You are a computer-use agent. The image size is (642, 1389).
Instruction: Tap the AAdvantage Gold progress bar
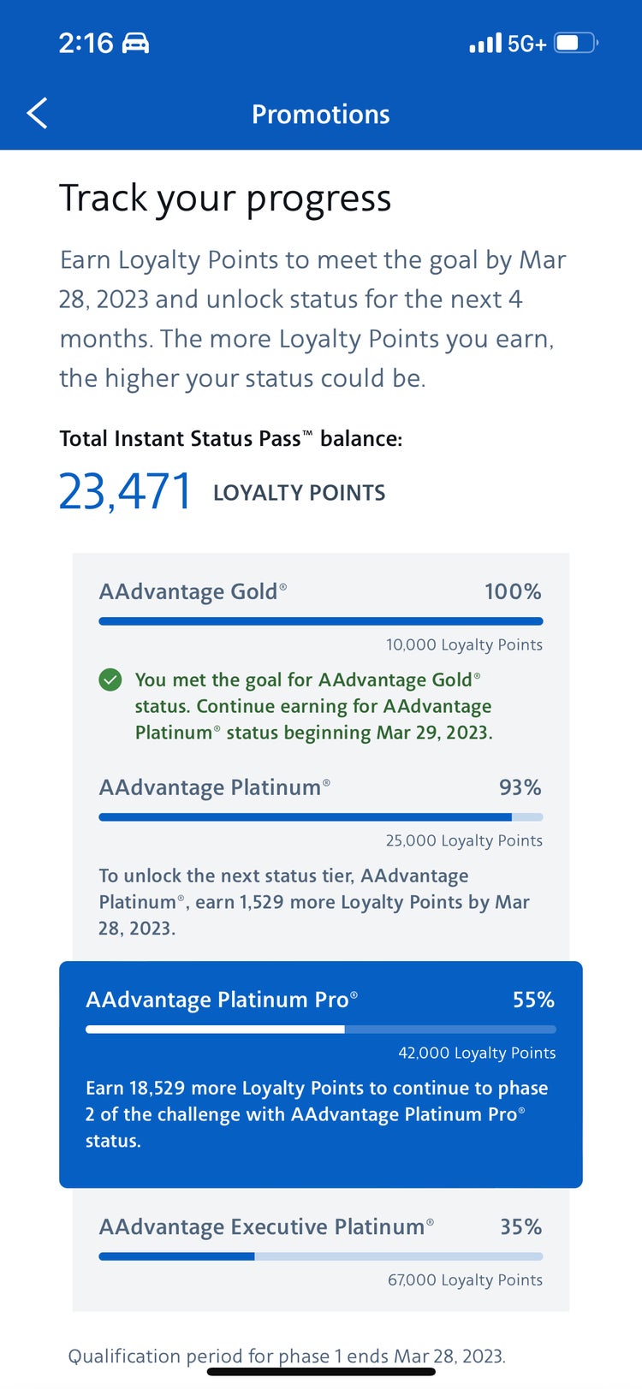coord(320,620)
